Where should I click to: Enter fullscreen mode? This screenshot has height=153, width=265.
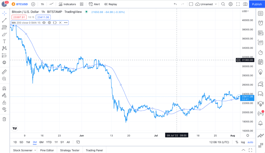click(238, 4)
